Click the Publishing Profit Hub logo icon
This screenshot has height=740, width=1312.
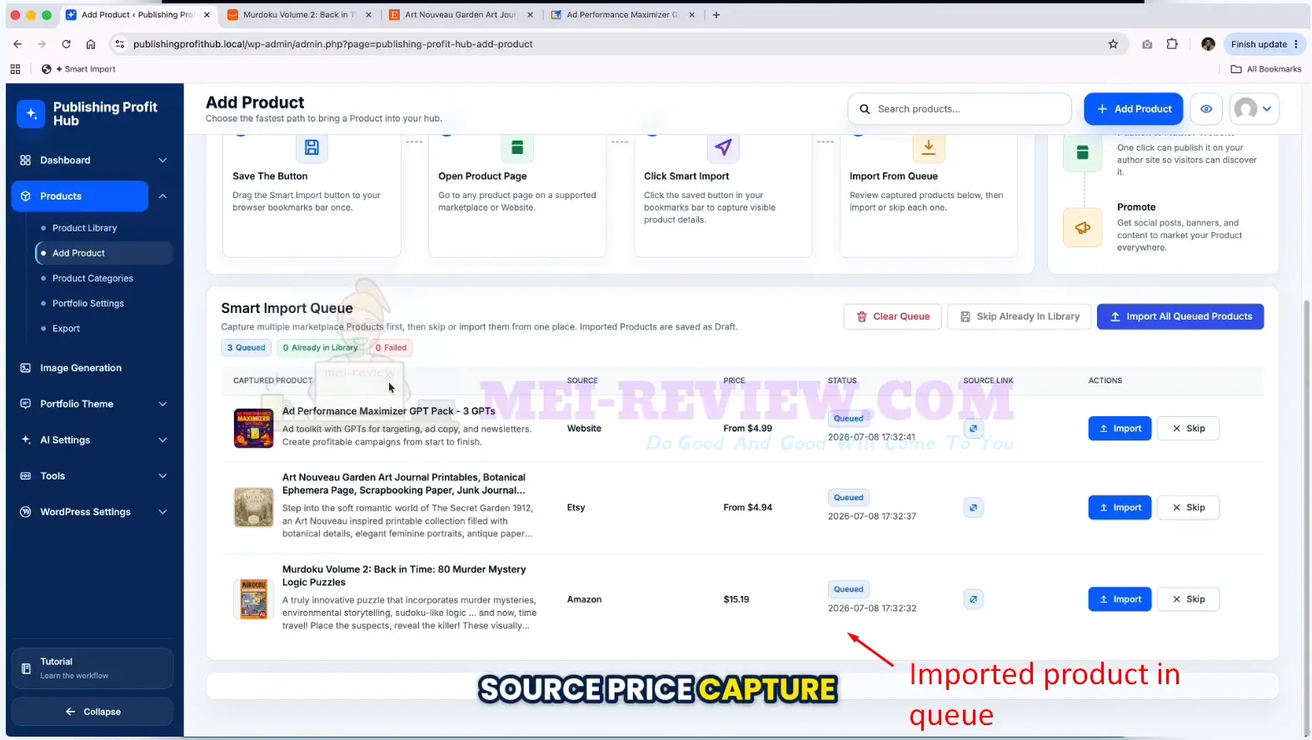(31, 114)
